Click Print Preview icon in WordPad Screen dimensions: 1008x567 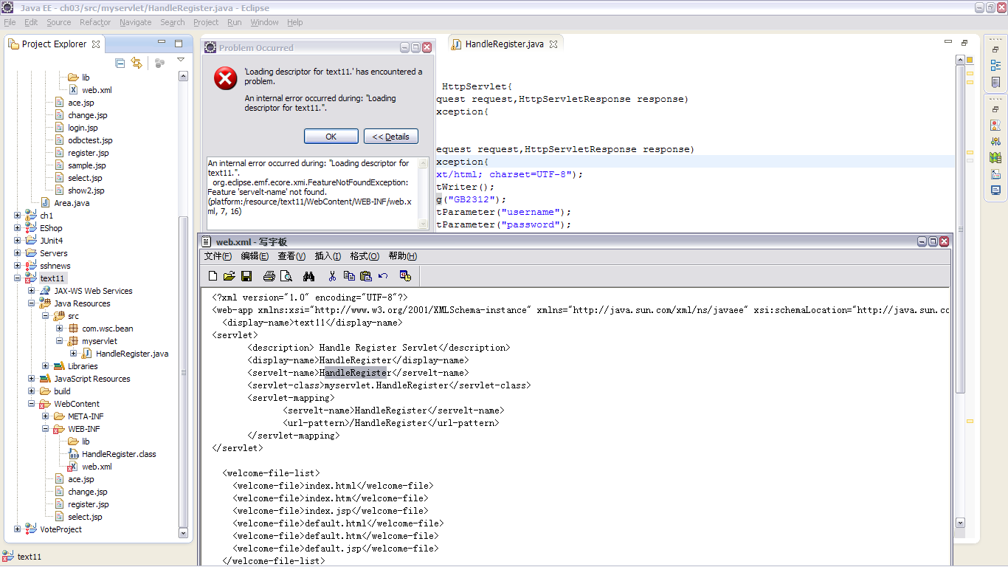point(286,276)
